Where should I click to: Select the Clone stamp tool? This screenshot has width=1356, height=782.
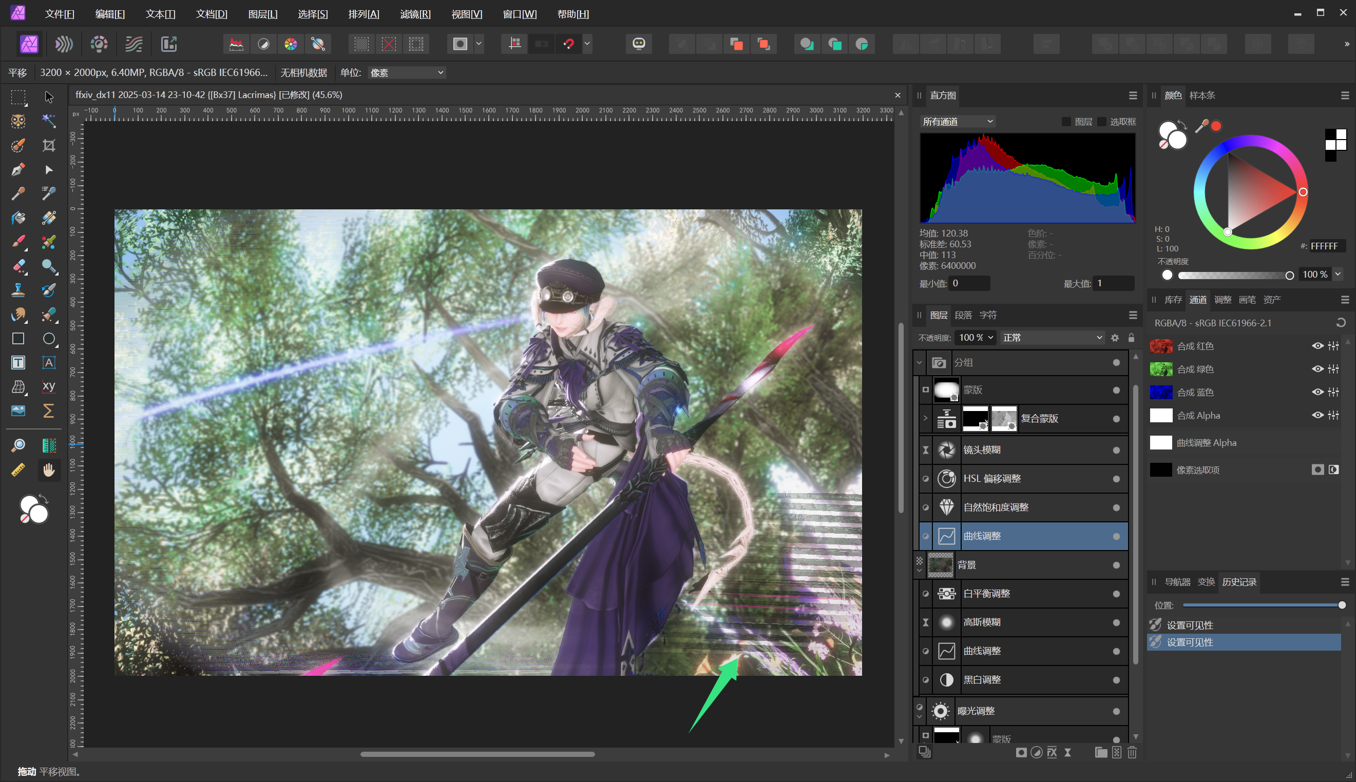coord(18,290)
